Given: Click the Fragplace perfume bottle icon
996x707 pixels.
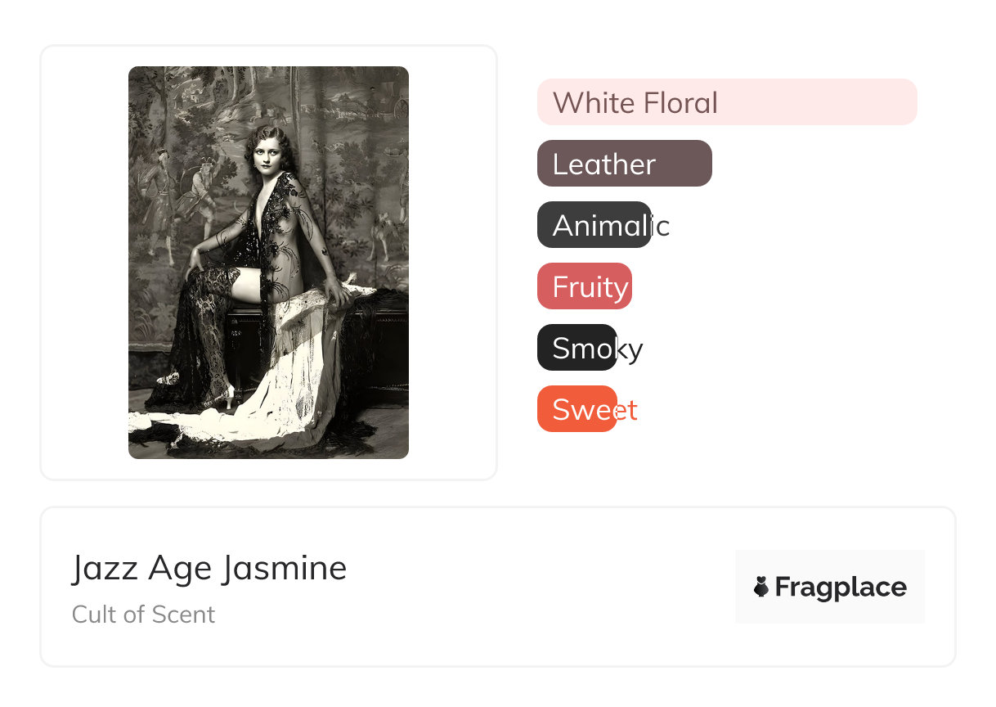Looking at the screenshot, I should pos(761,587).
